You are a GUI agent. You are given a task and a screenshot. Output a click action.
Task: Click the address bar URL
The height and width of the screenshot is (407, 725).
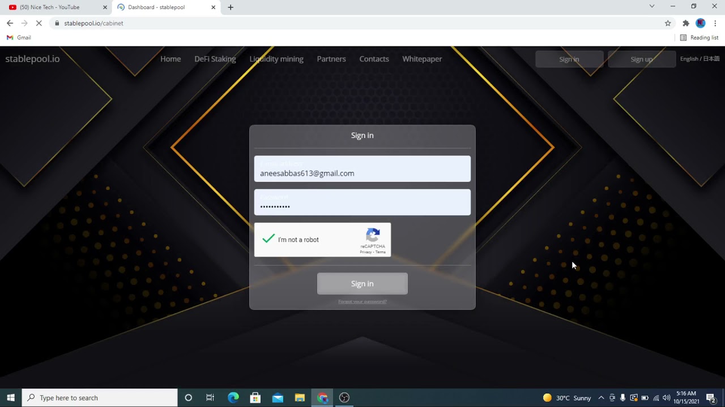93,23
